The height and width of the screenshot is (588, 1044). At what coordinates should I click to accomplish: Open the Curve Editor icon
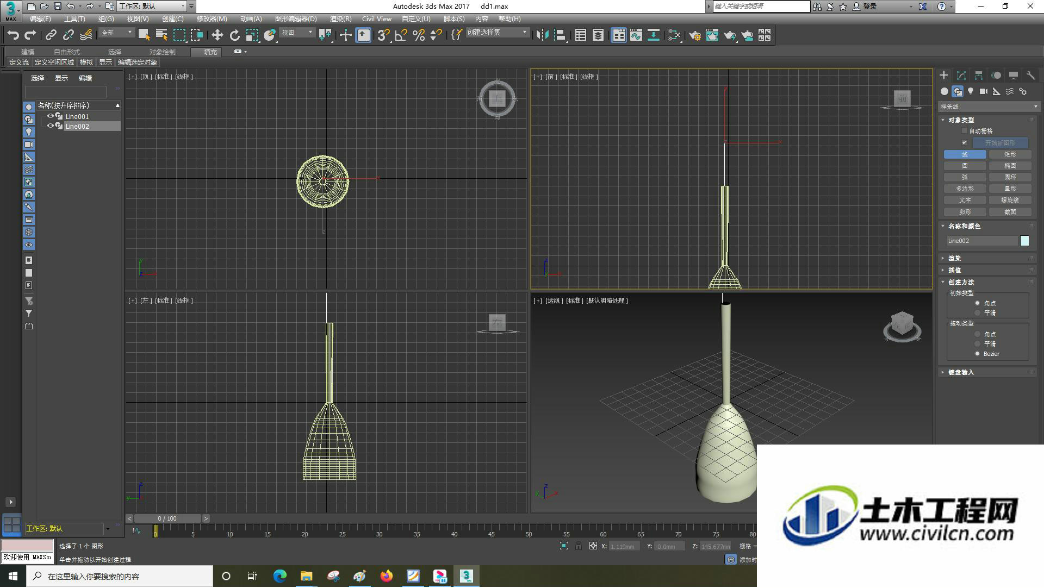636,35
